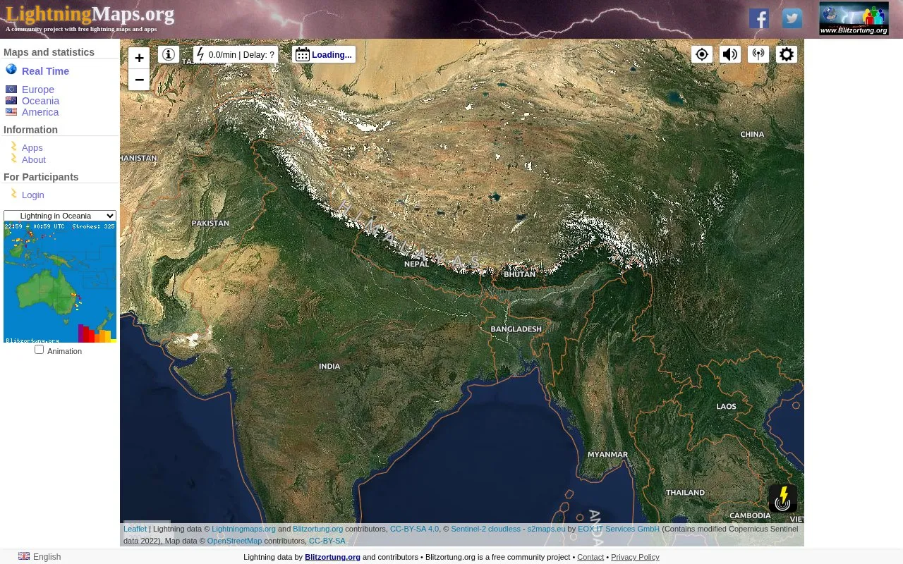Screen dimensions: 903x564
Task: Open the map information icon
Action: tap(169, 54)
